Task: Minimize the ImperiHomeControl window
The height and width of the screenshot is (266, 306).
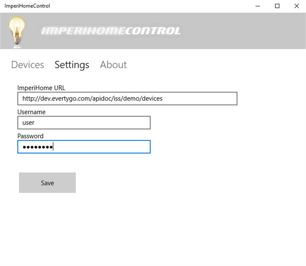Action: click(x=258, y=6)
